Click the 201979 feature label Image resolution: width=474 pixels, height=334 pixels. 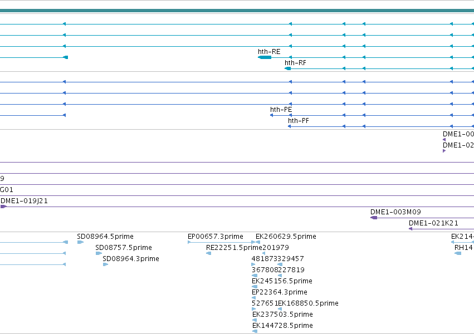pyautogui.click(x=276, y=248)
